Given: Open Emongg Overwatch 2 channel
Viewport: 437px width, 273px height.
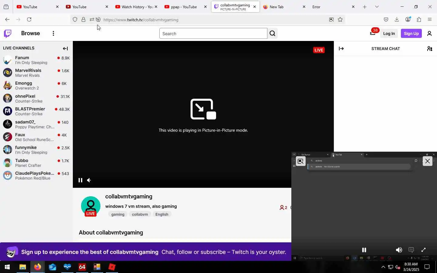Looking at the screenshot, I should (36, 86).
